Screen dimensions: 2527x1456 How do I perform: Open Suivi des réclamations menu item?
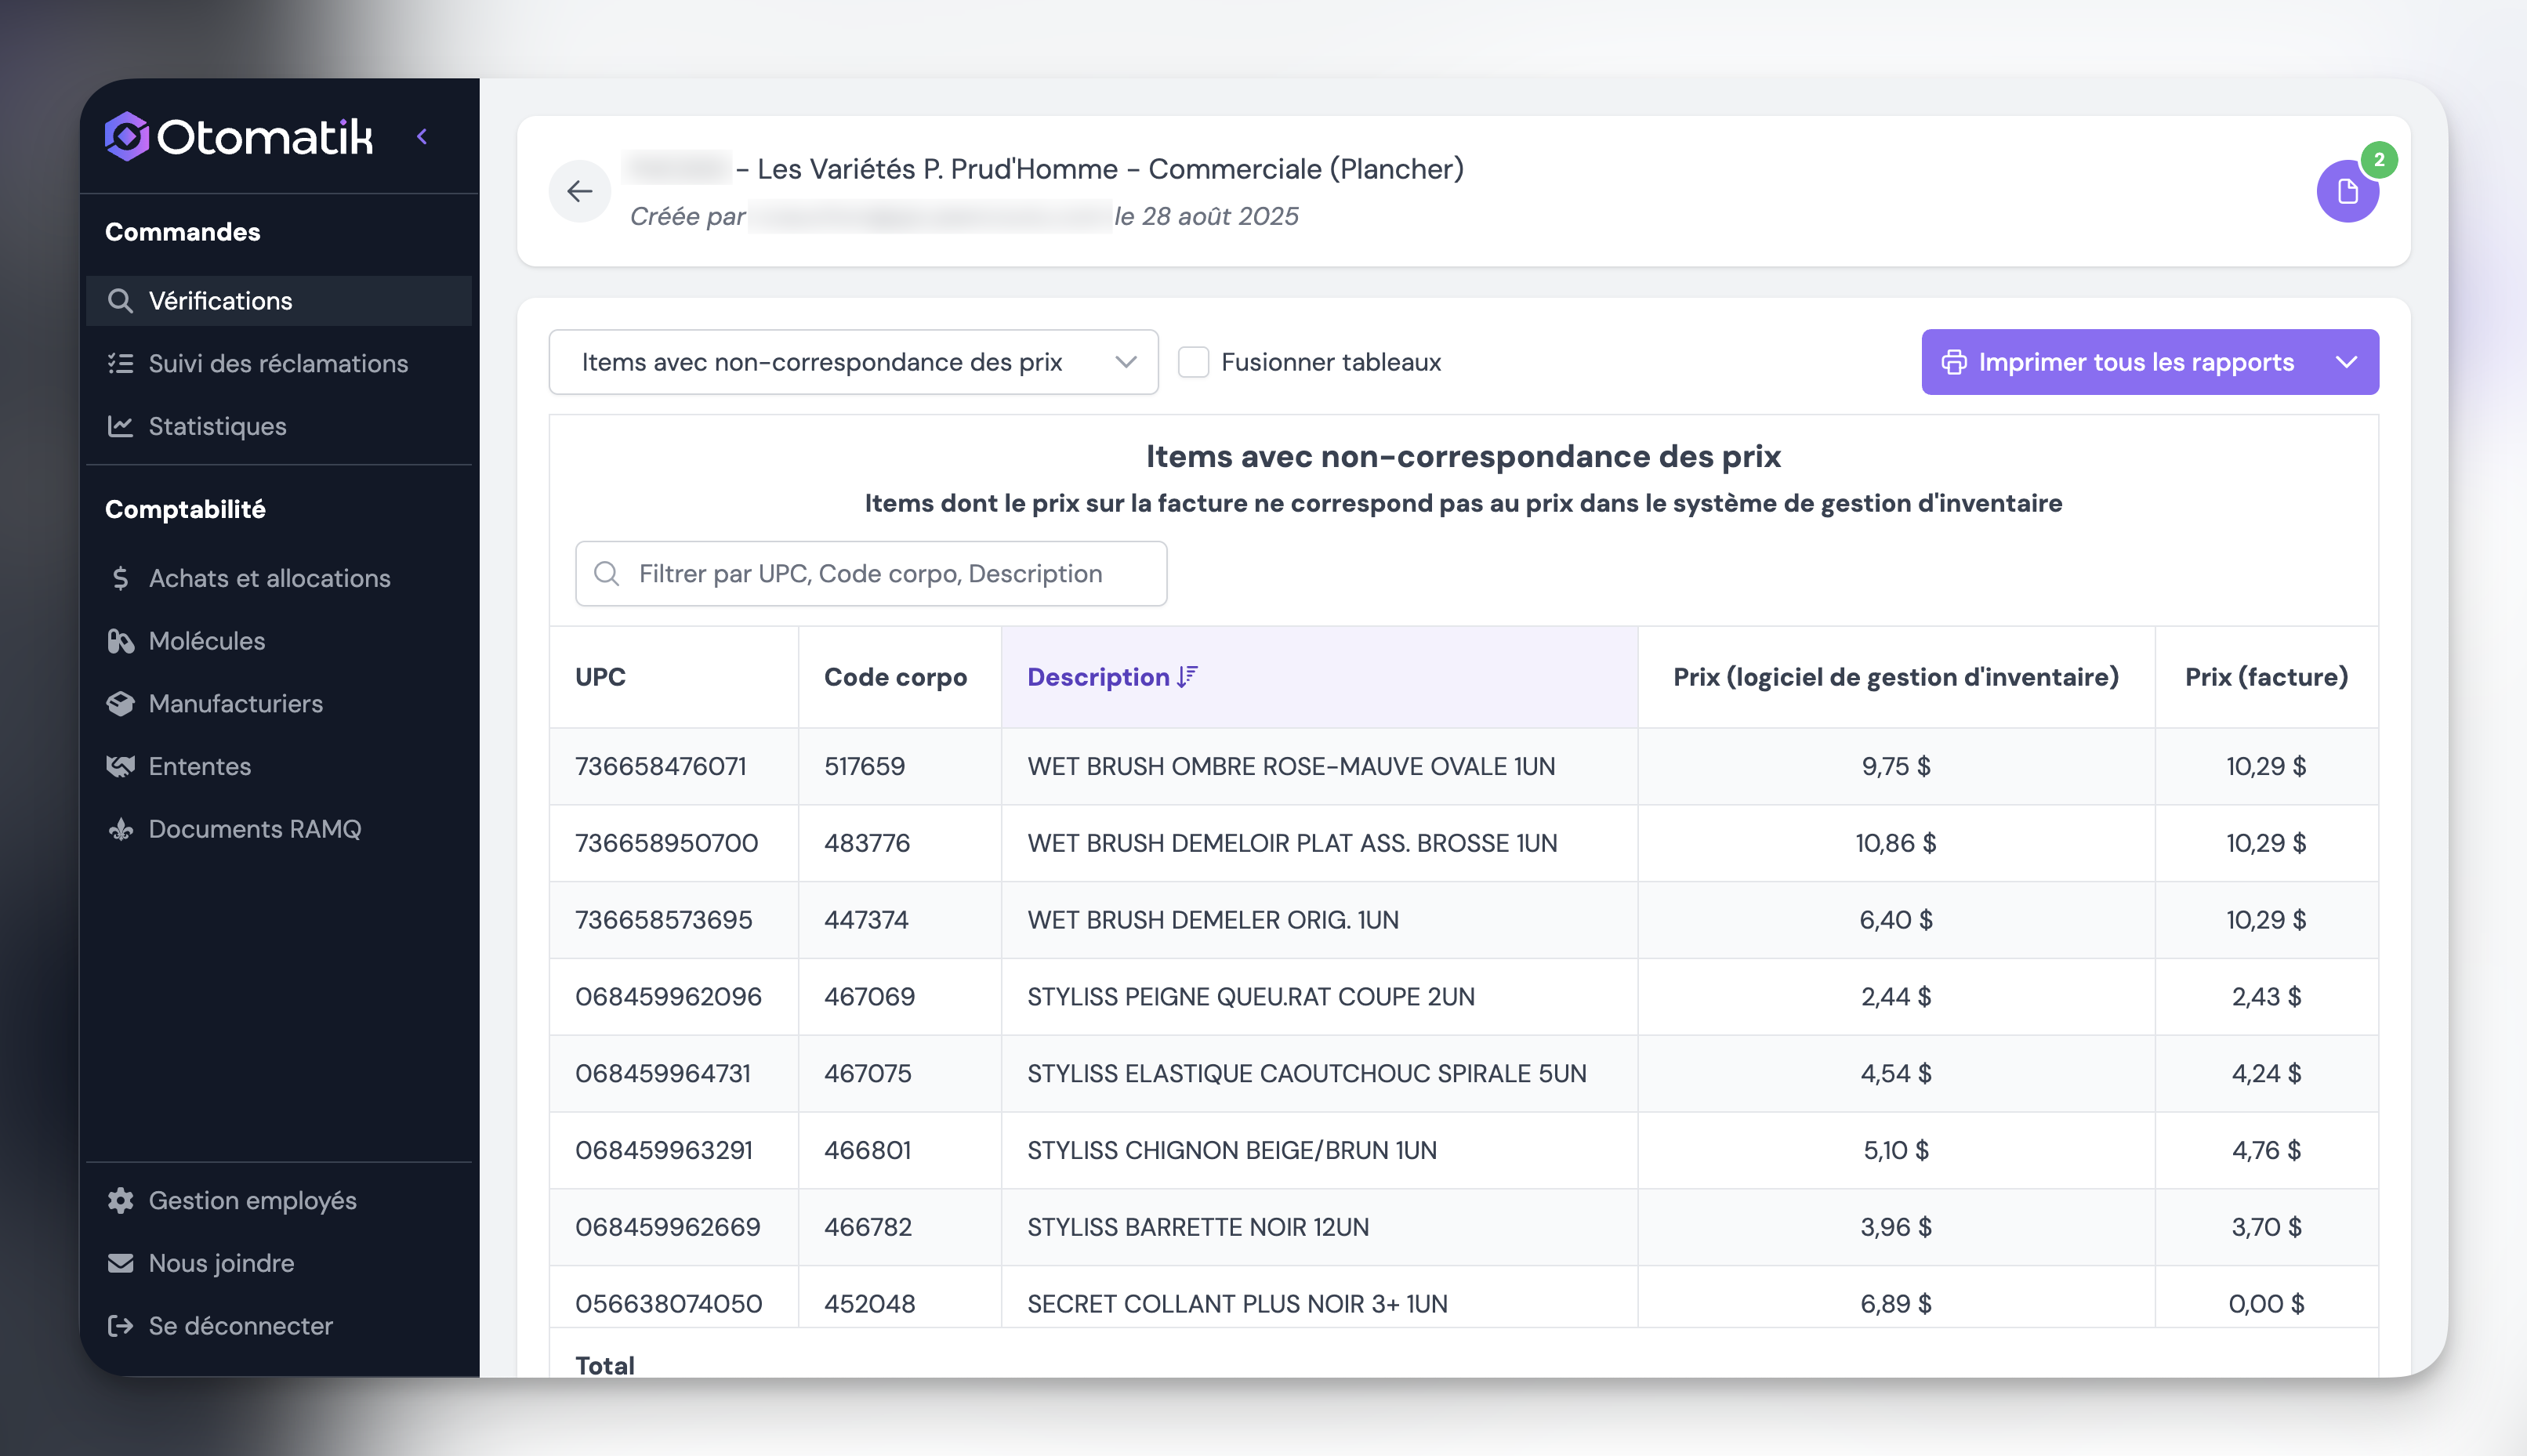click(278, 363)
